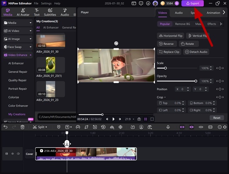Click the fullscreen player icon
The height and width of the screenshot is (174, 229).
tap(152, 119)
